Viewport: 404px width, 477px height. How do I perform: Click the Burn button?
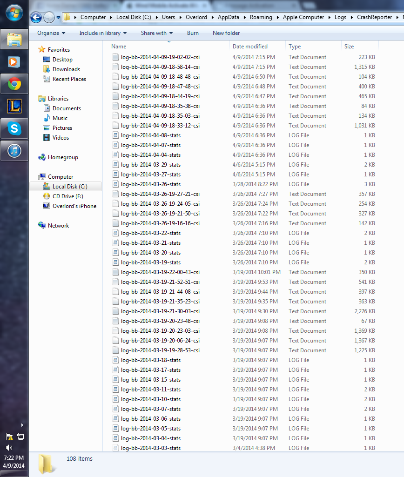[x=193, y=33]
